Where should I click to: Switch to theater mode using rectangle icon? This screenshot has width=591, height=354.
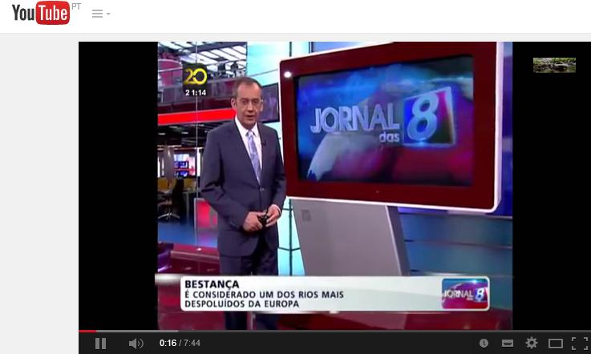555,344
